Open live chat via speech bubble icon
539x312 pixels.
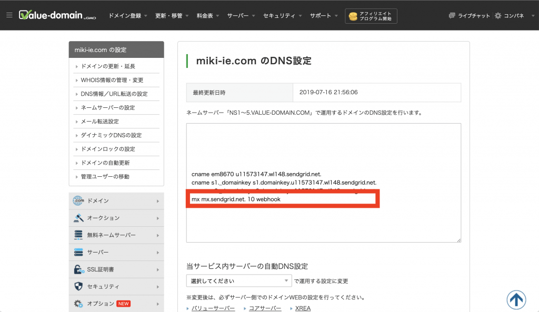[x=452, y=16]
